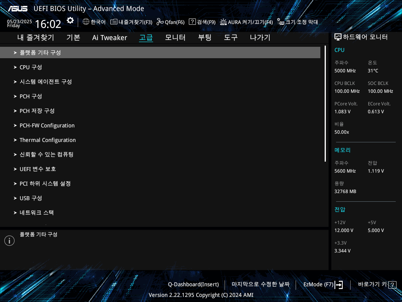Image resolution: width=402 pixels, height=302 pixels.
Task: Switch to the 모니터 tab
Action: 175,37
